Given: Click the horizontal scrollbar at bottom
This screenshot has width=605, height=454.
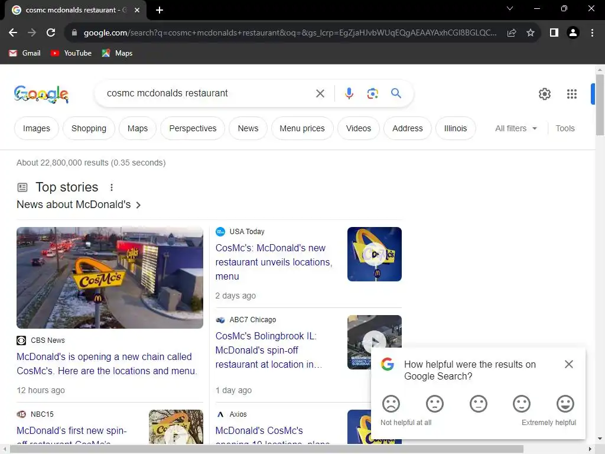Looking at the screenshot, I should tap(267, 449).
